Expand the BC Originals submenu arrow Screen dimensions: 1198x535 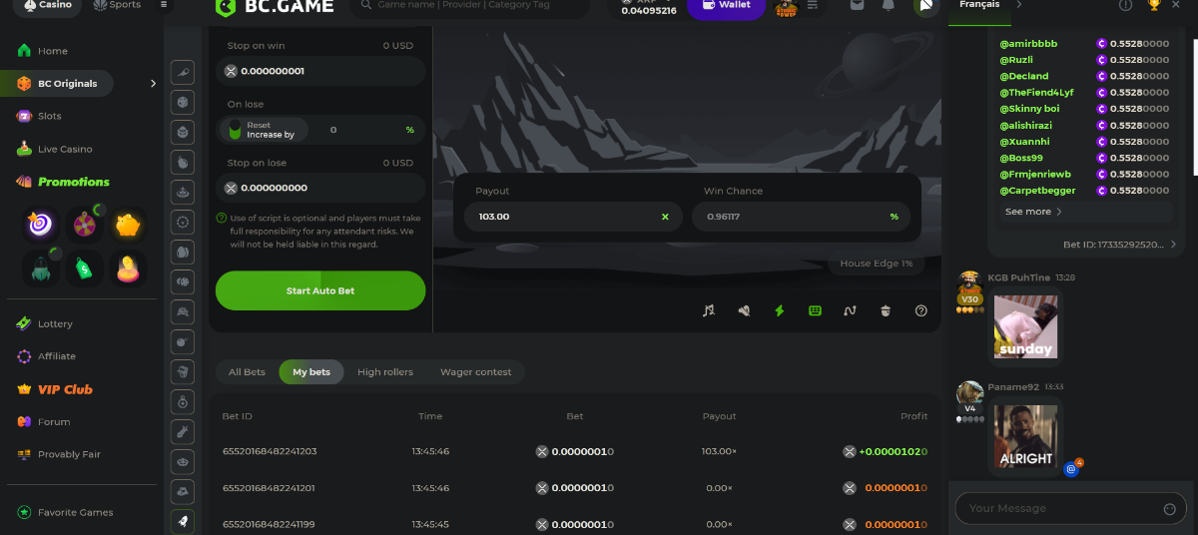153,84
